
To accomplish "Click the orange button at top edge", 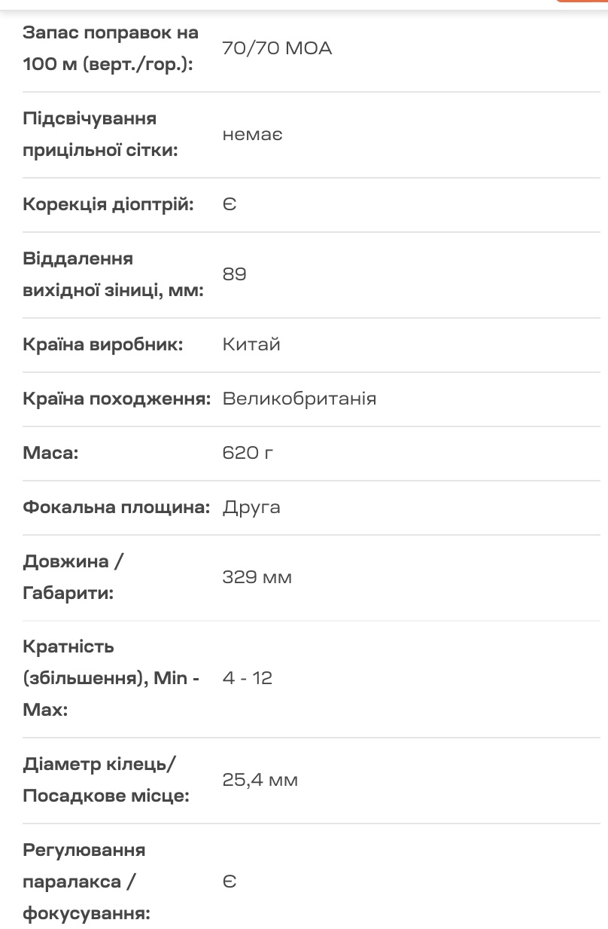I will tap(583, 2).
